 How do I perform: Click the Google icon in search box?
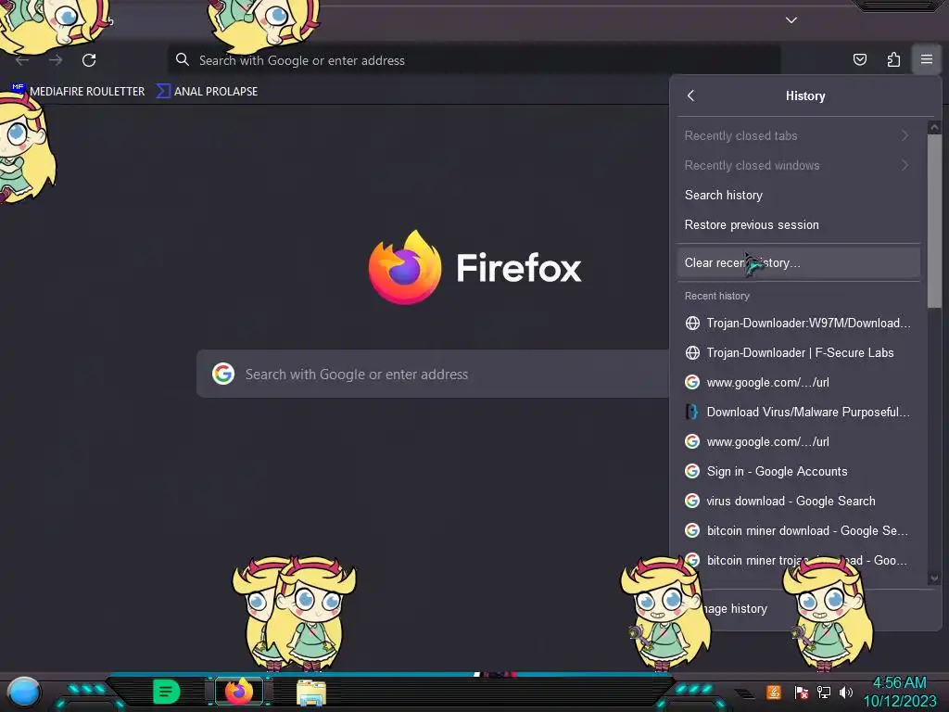223,374
